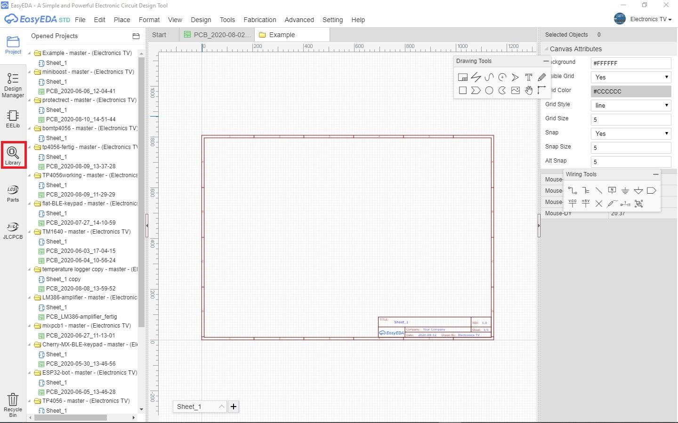
Task: Select the Group/Ungroup Symbol tool
Action: 638,204
